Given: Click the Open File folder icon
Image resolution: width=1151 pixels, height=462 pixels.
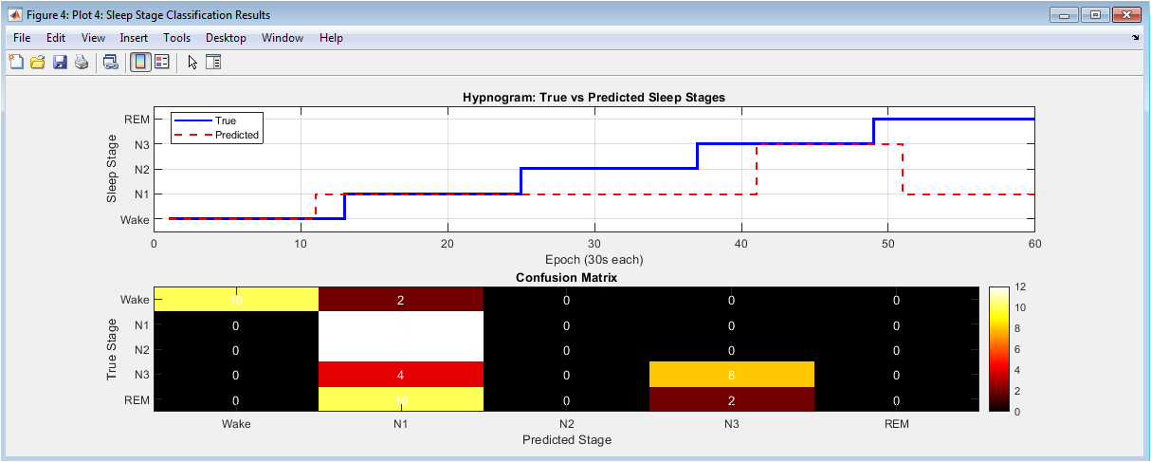Looking at the screenshot, I should pos(38,63).
